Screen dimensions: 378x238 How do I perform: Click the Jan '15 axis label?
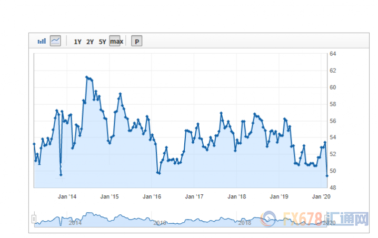coord(110,196)
